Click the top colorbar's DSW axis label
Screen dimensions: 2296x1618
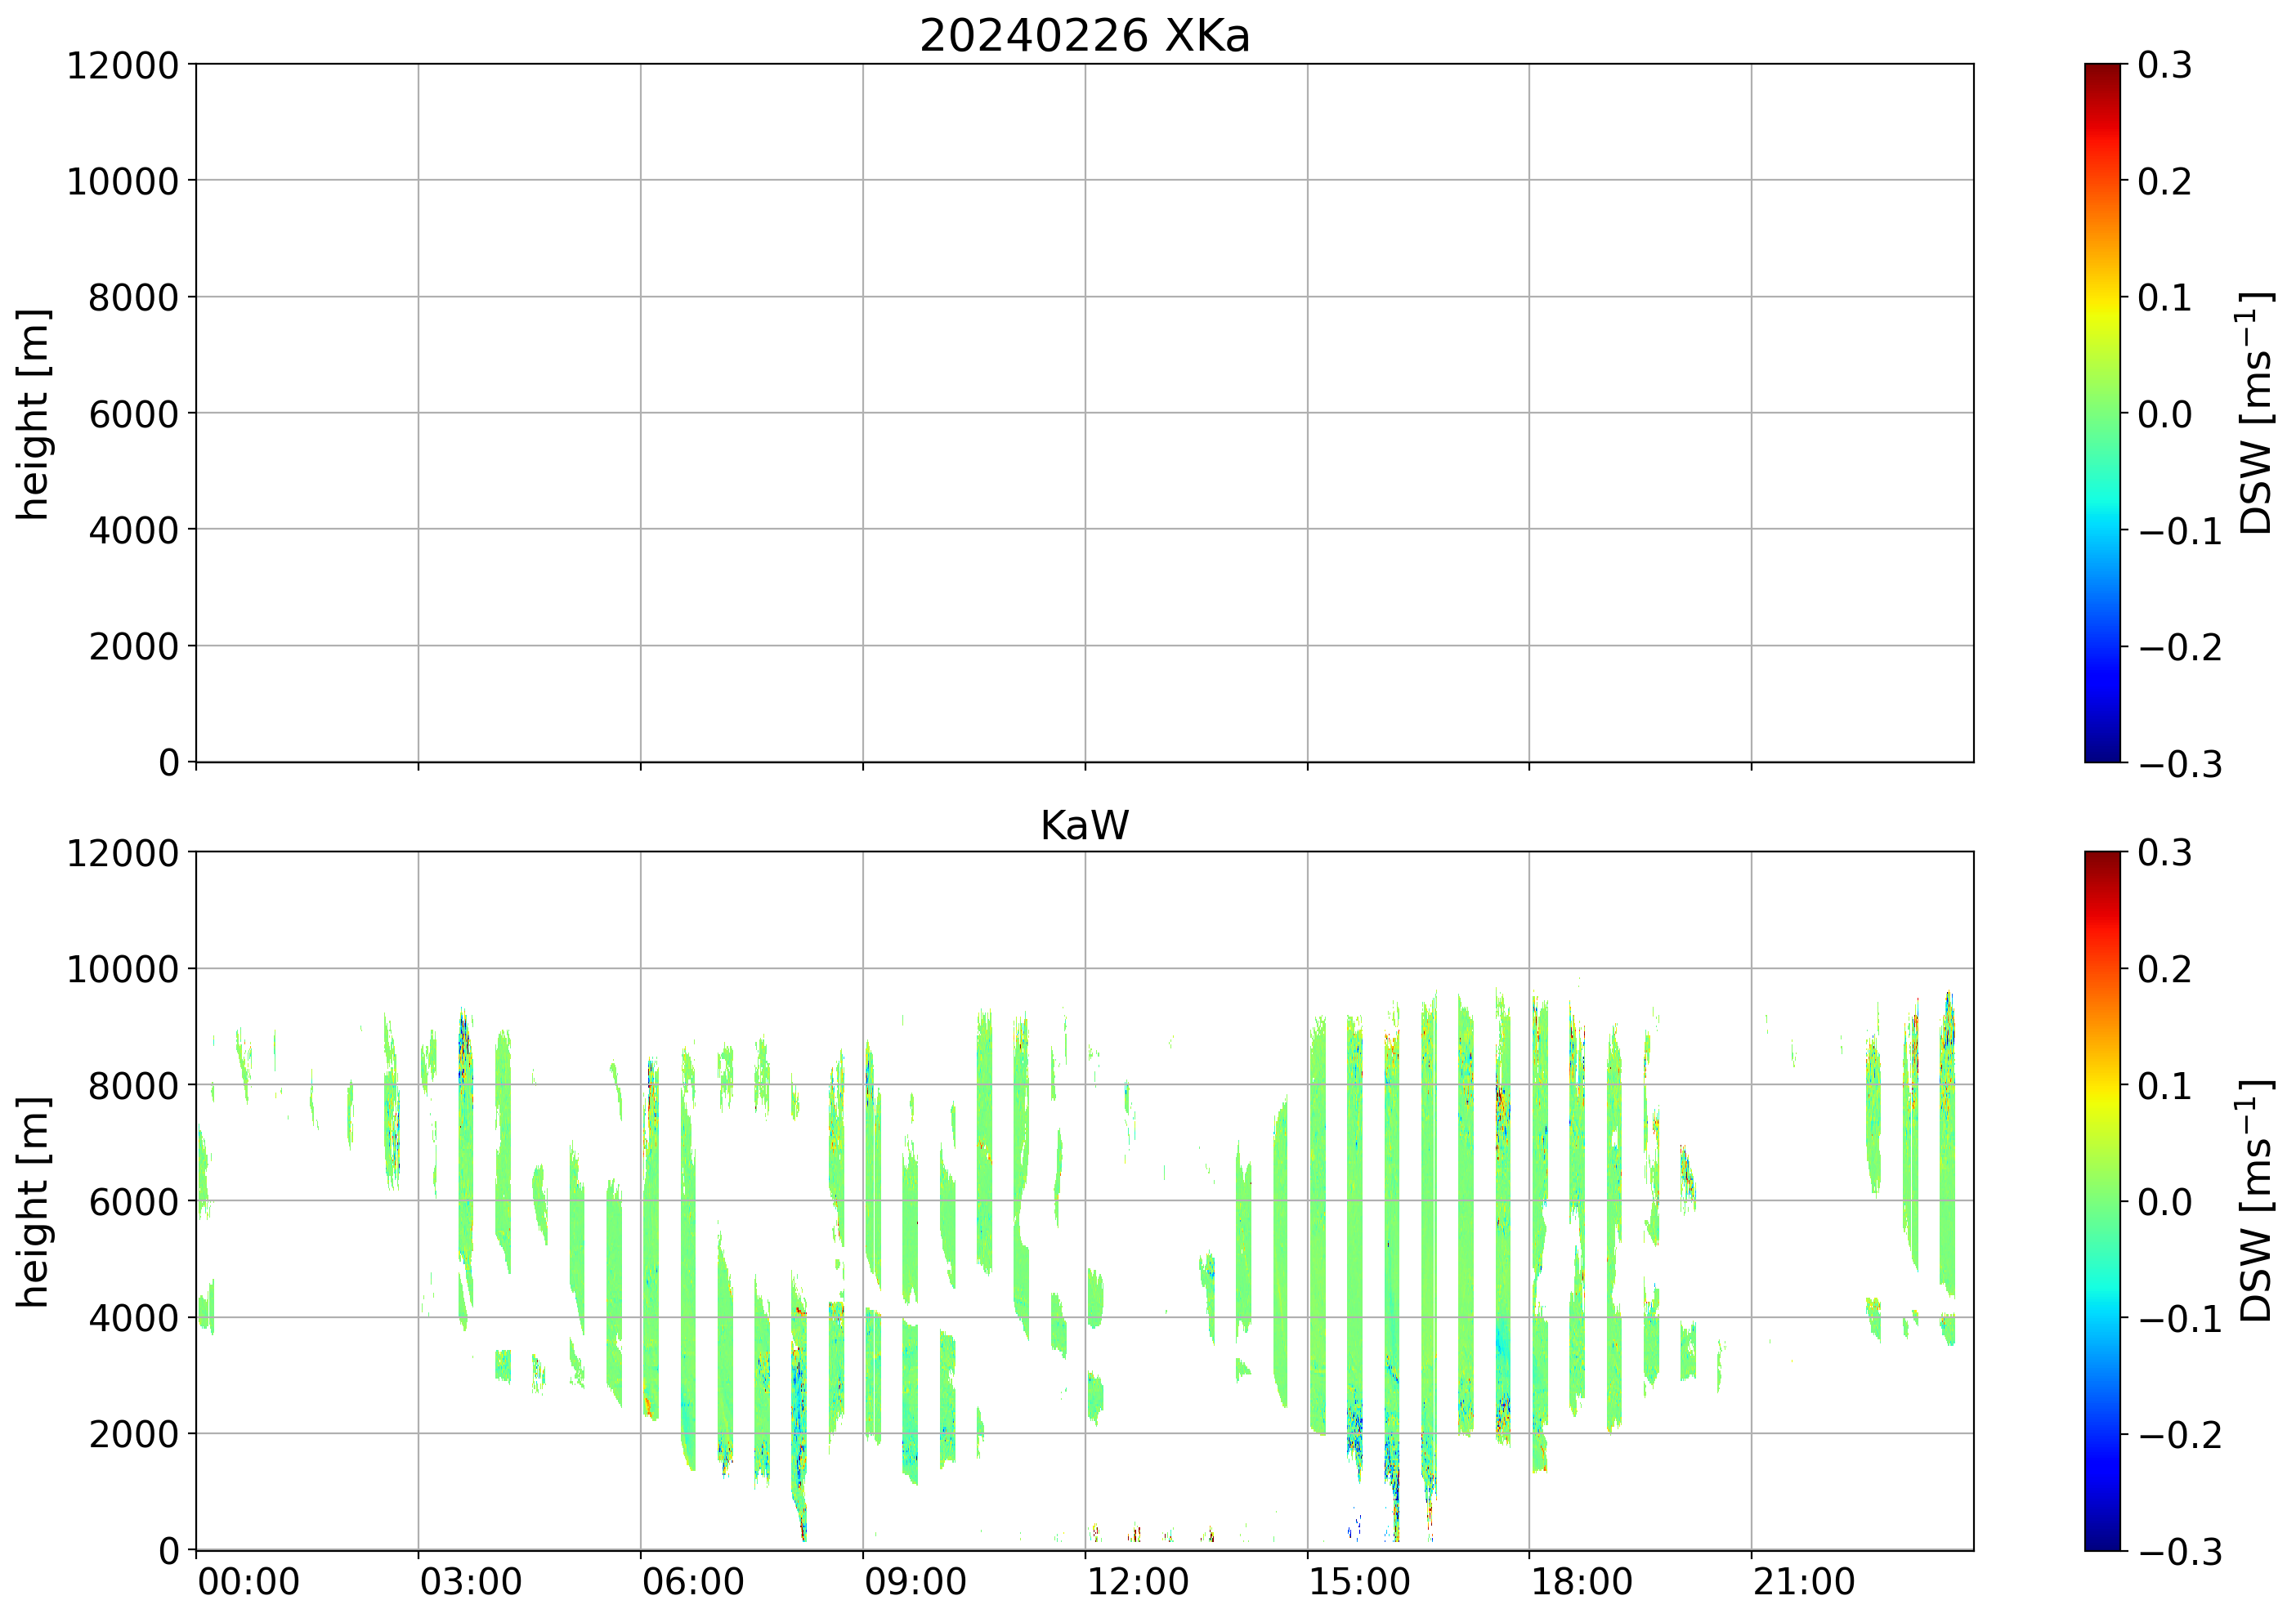2256,413
